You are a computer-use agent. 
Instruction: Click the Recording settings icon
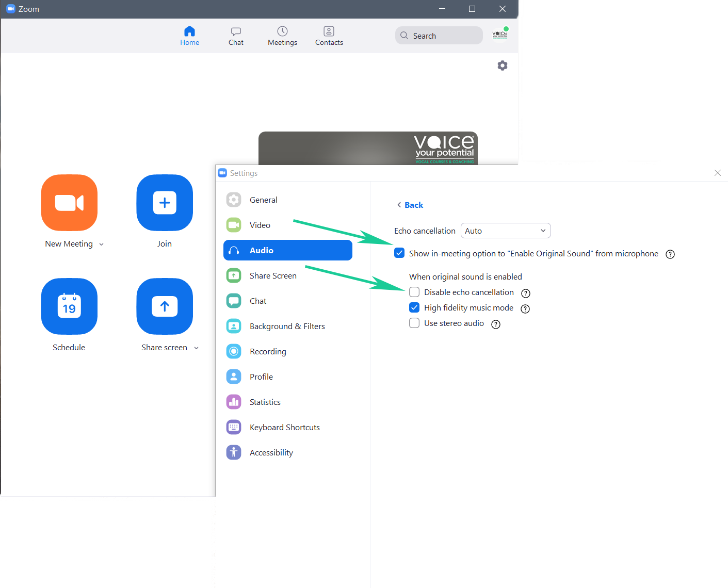(234, 351)
